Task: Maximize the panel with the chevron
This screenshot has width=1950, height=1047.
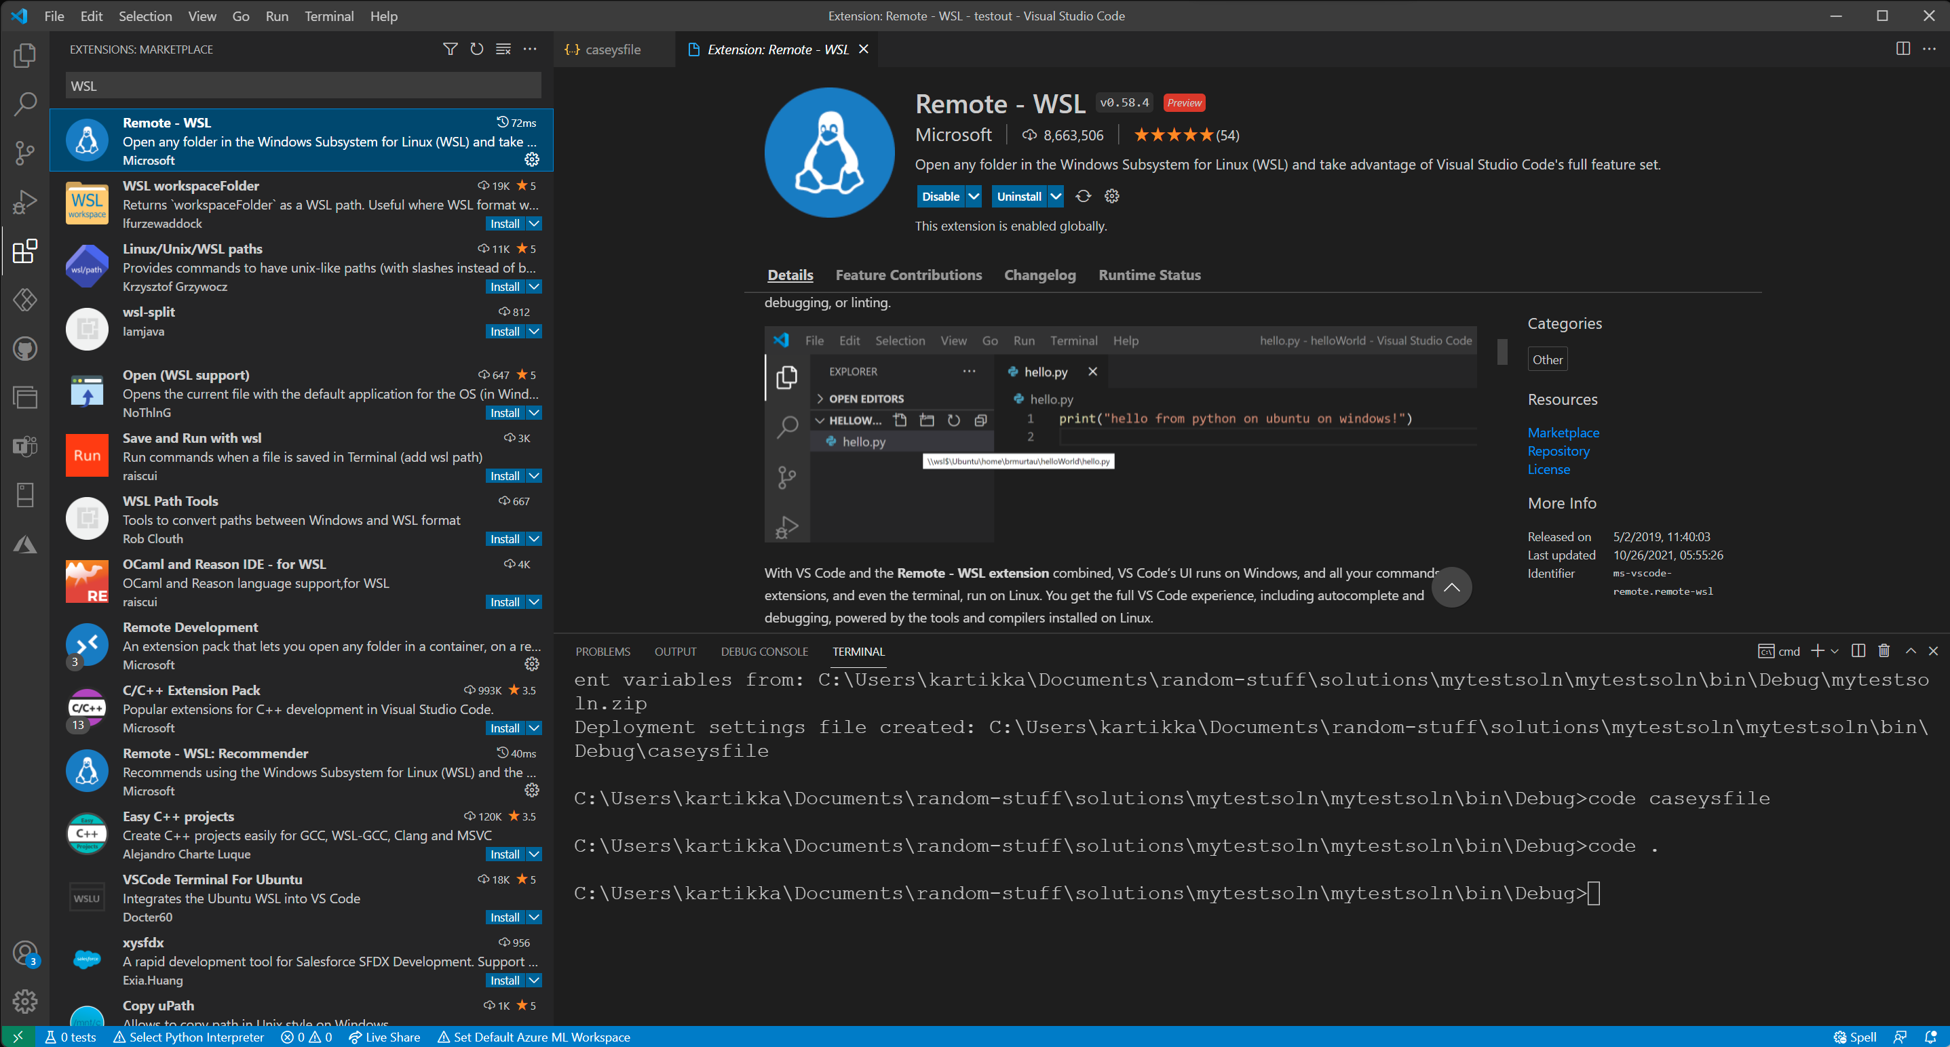Action: [1910, 650]
